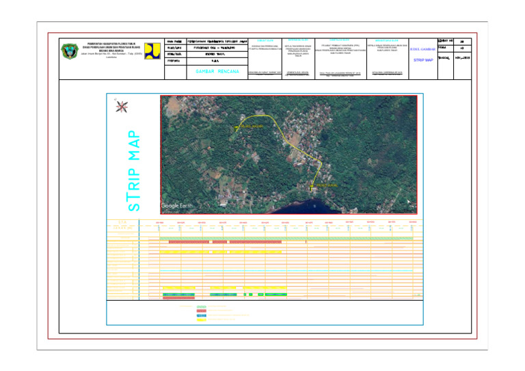The image size is (525, 371).
Task: Select the "LEMBAR NO" label cell
Action: [x=445, y=41]
